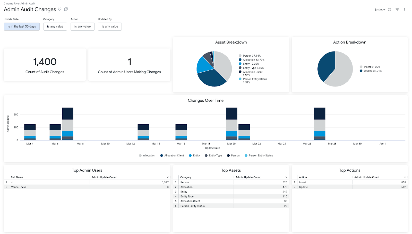Select the Vance, Steve row in Top Admin Users
412x234 pixels.
pyautogui.click(x=19, y=187)
